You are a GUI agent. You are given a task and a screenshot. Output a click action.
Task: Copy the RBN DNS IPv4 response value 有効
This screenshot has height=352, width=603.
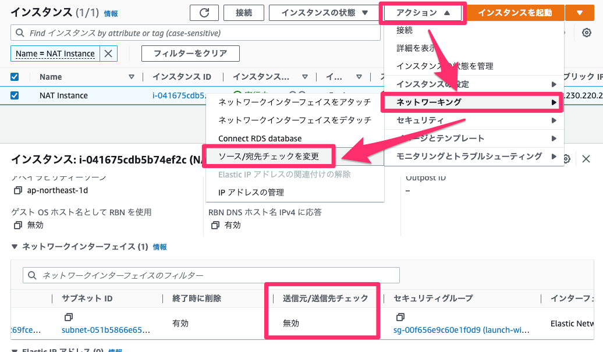click(215, 225)
